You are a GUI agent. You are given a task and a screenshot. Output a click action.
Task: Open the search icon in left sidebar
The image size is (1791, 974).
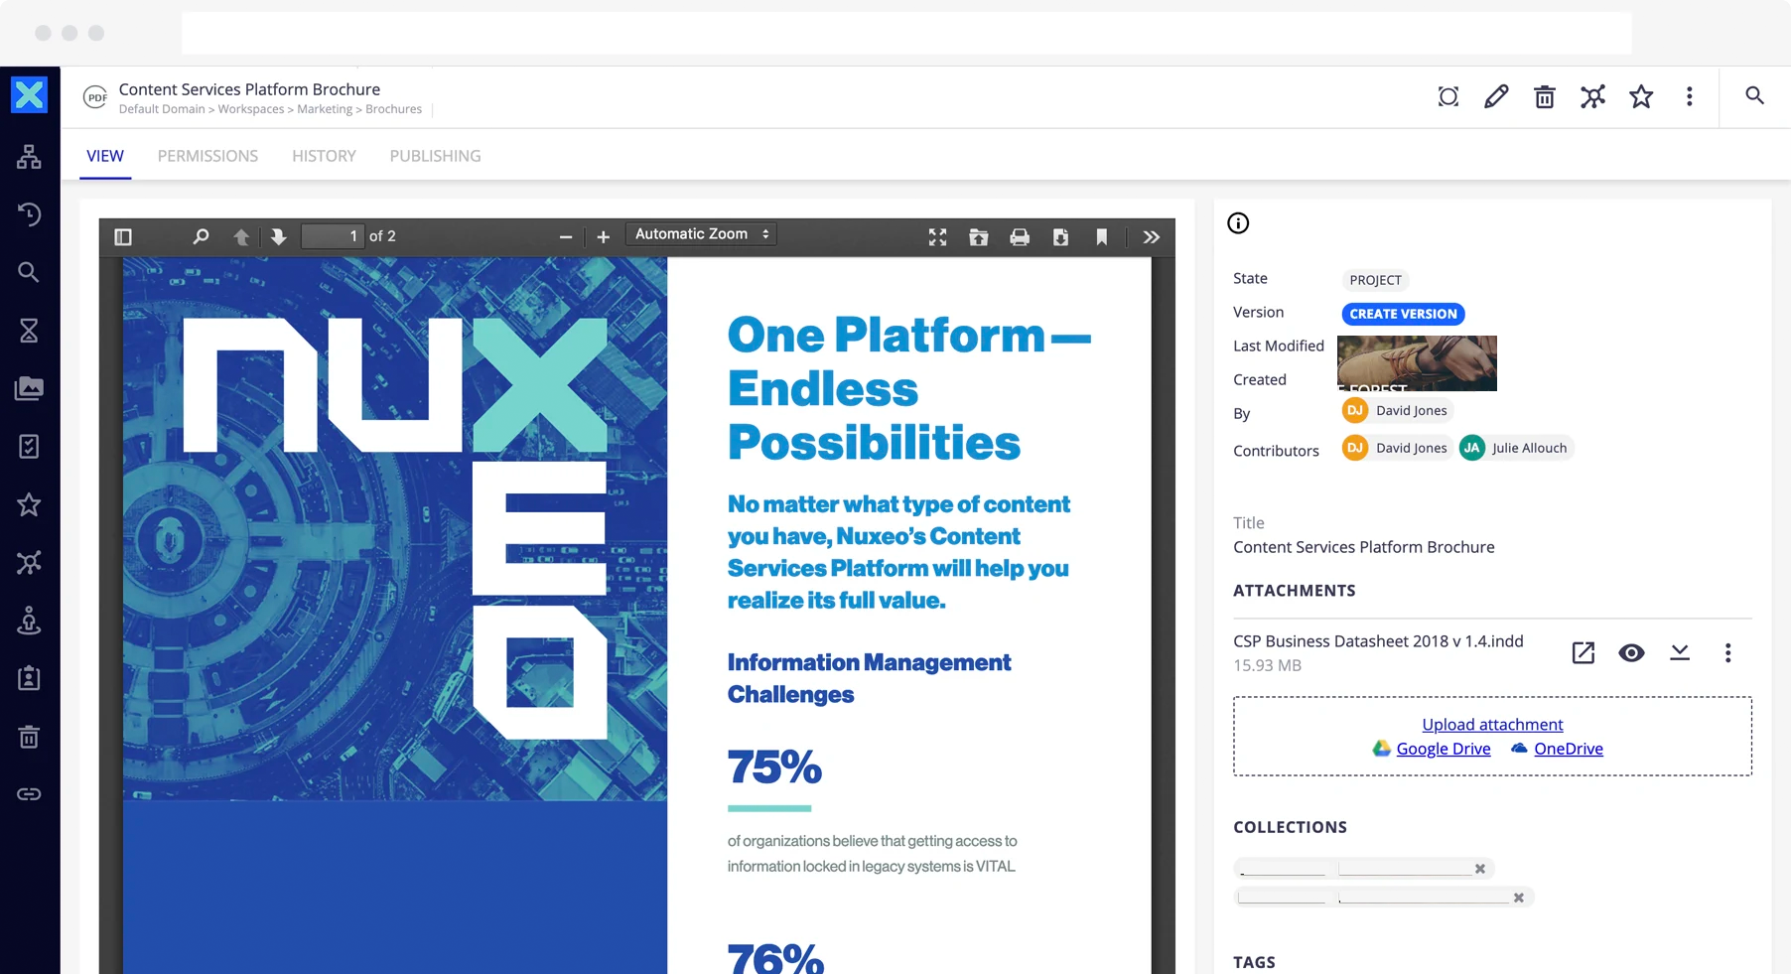pos(29,272)
